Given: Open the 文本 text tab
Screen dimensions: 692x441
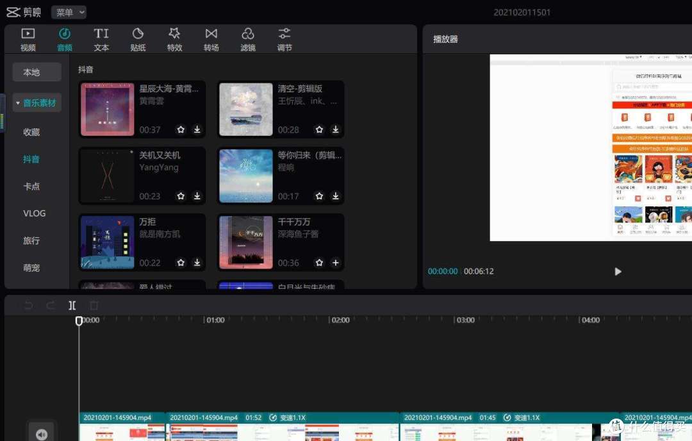Looking at the screenshot, I should (101, 39).
